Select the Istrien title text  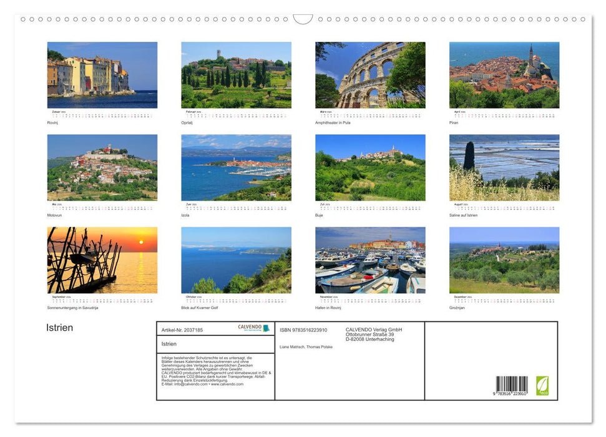pos(59,327)
